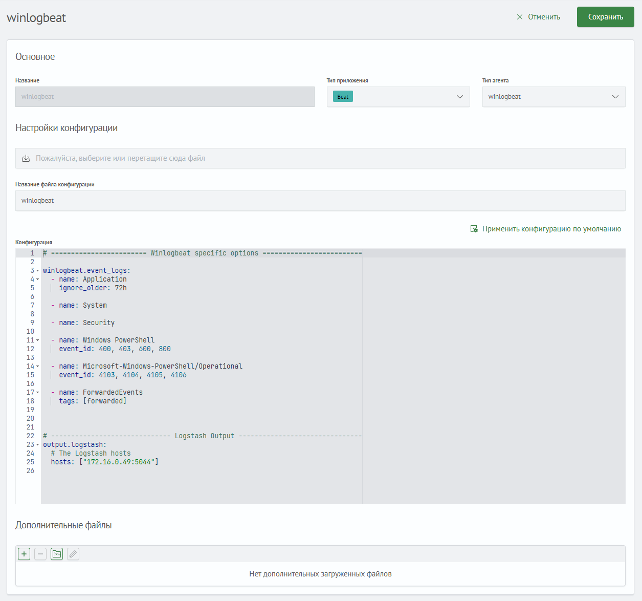The image size is (642, 601).
Task: Click the remove file minus icon
Action: click(x=40, y=554)
